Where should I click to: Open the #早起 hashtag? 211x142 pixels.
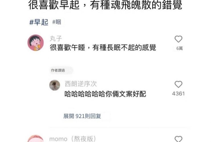(39, 22)
